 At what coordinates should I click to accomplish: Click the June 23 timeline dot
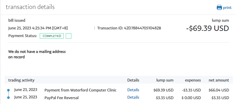click(8, 90)
